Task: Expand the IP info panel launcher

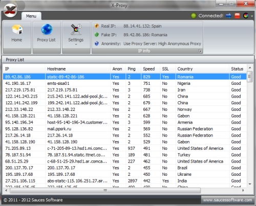Action: click(200, 51)
